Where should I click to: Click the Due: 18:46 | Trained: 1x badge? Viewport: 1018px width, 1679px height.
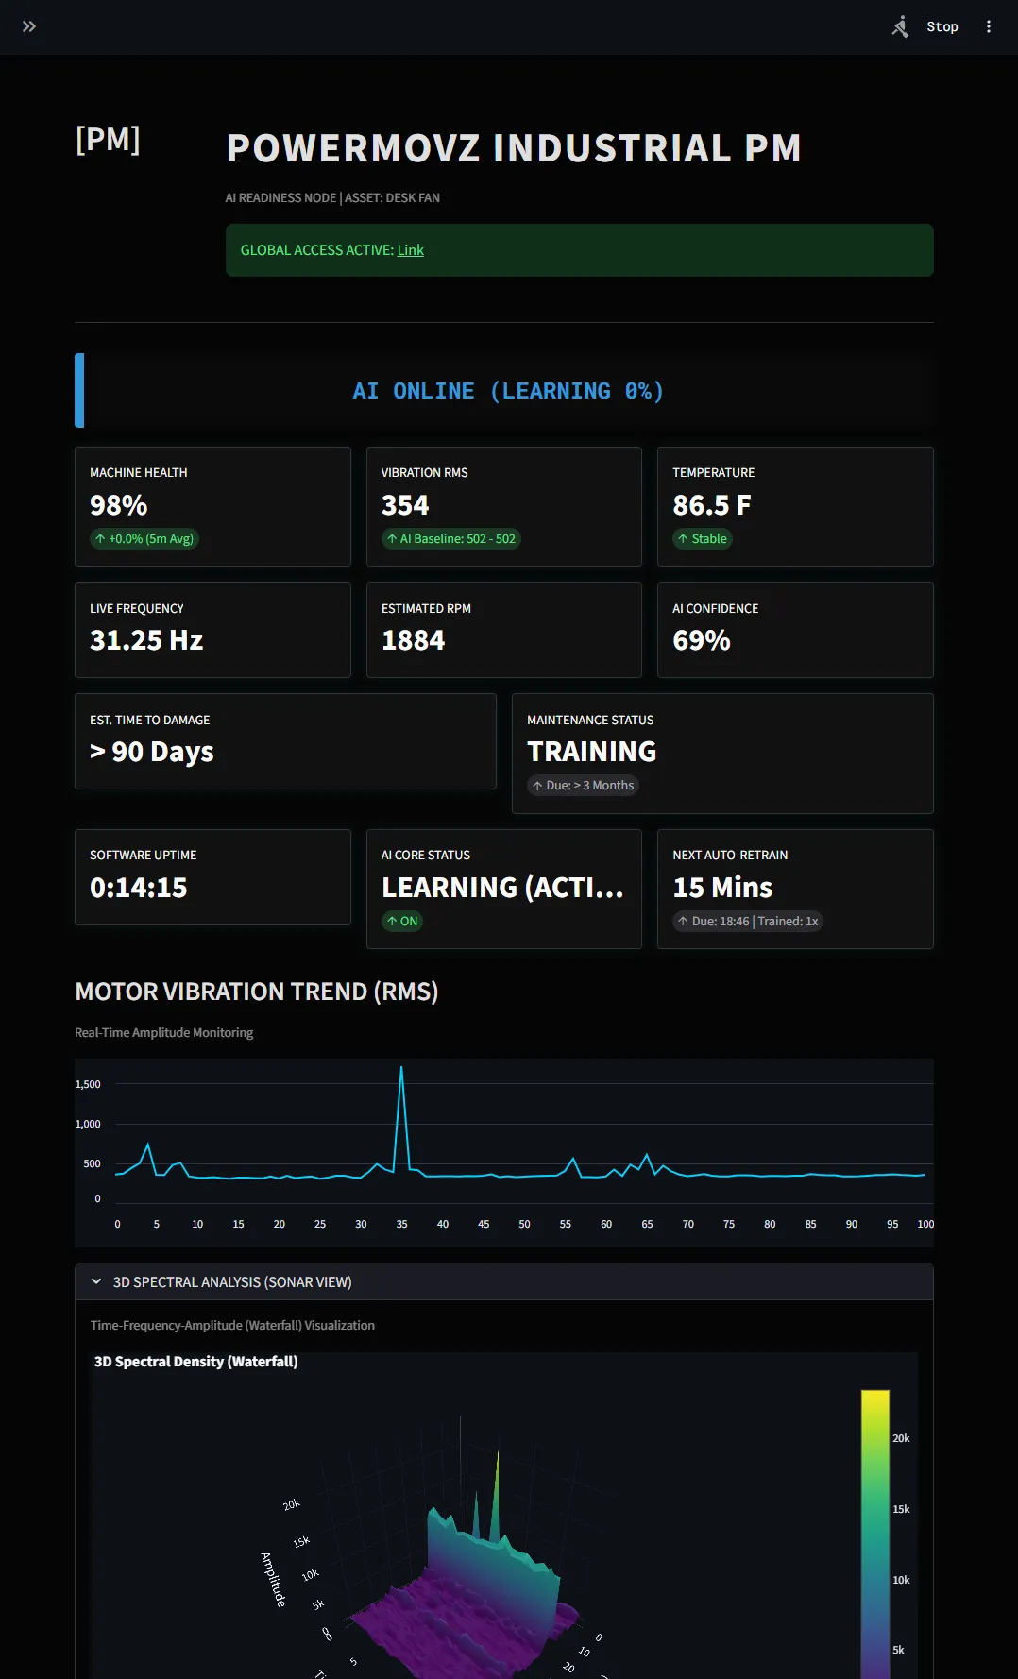tap(748, 921)
